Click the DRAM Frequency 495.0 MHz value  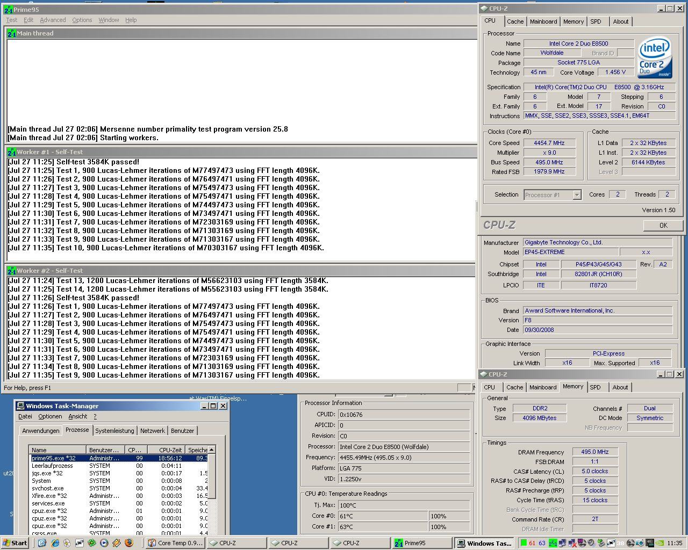coord(594,452)
